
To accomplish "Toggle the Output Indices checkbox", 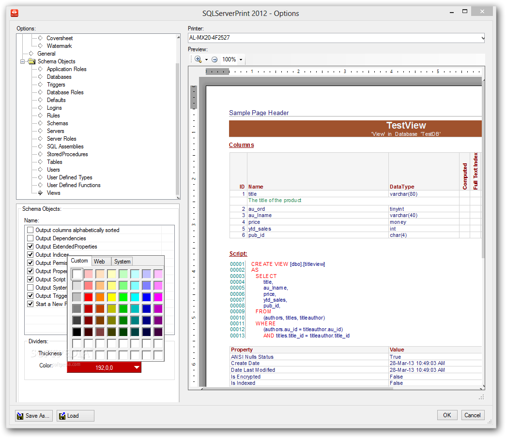I will point(31,255).
